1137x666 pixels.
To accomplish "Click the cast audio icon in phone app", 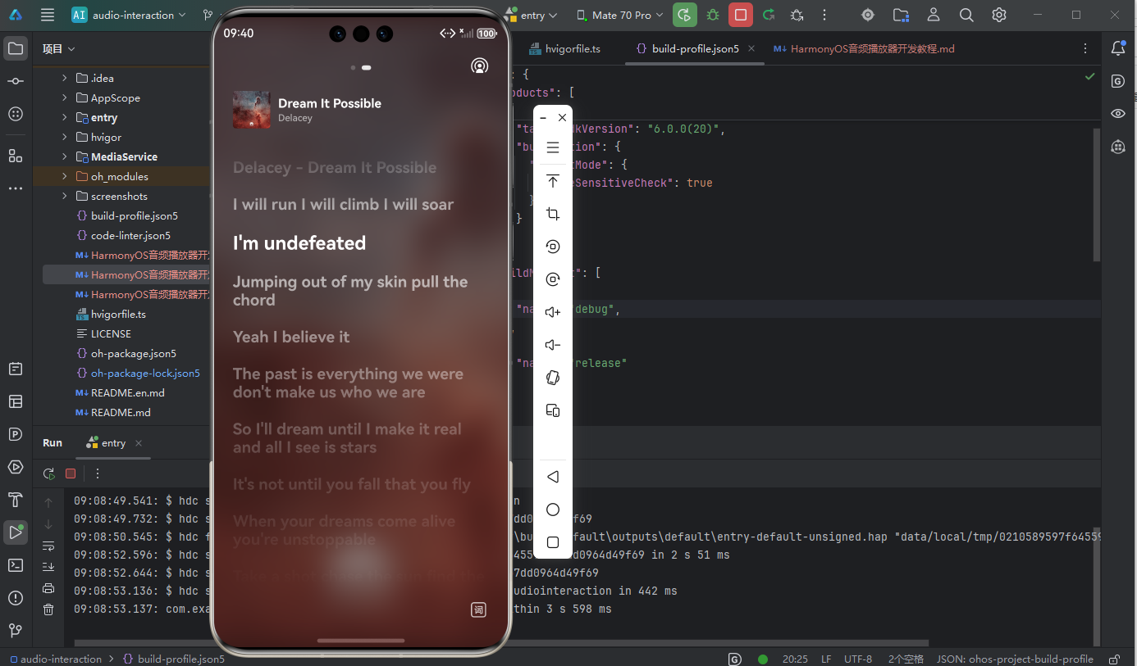I will [x=479, y=66].
